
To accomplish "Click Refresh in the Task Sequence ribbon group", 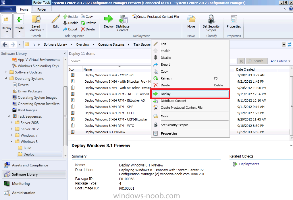I will click(x=88, y=23).
